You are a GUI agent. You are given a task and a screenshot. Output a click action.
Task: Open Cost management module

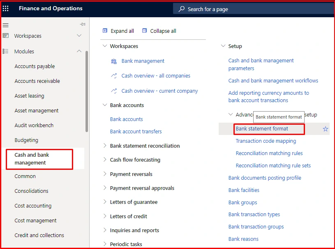pyautogui.click(x=35, y=221)
